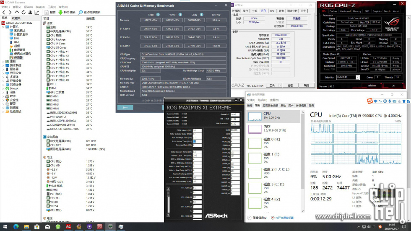Open the graph chart icon in AIDA64
Viewport: 411px width, 231px height.
pyautogui.click(x=37, y=12)
